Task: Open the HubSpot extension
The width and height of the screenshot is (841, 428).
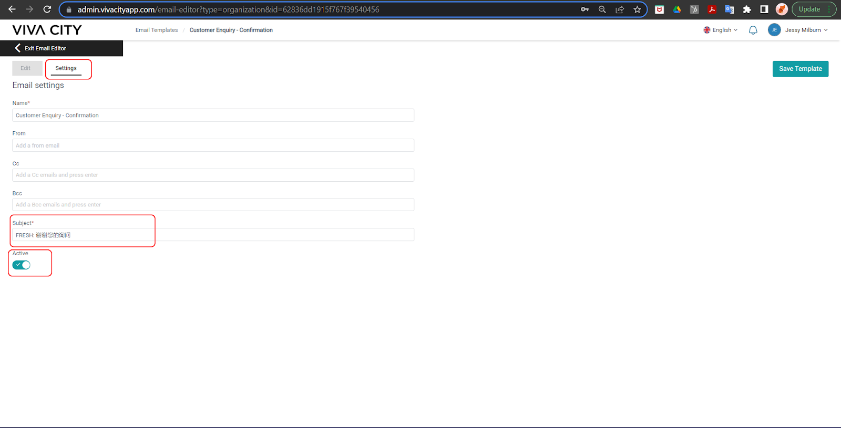Action: 694,9
